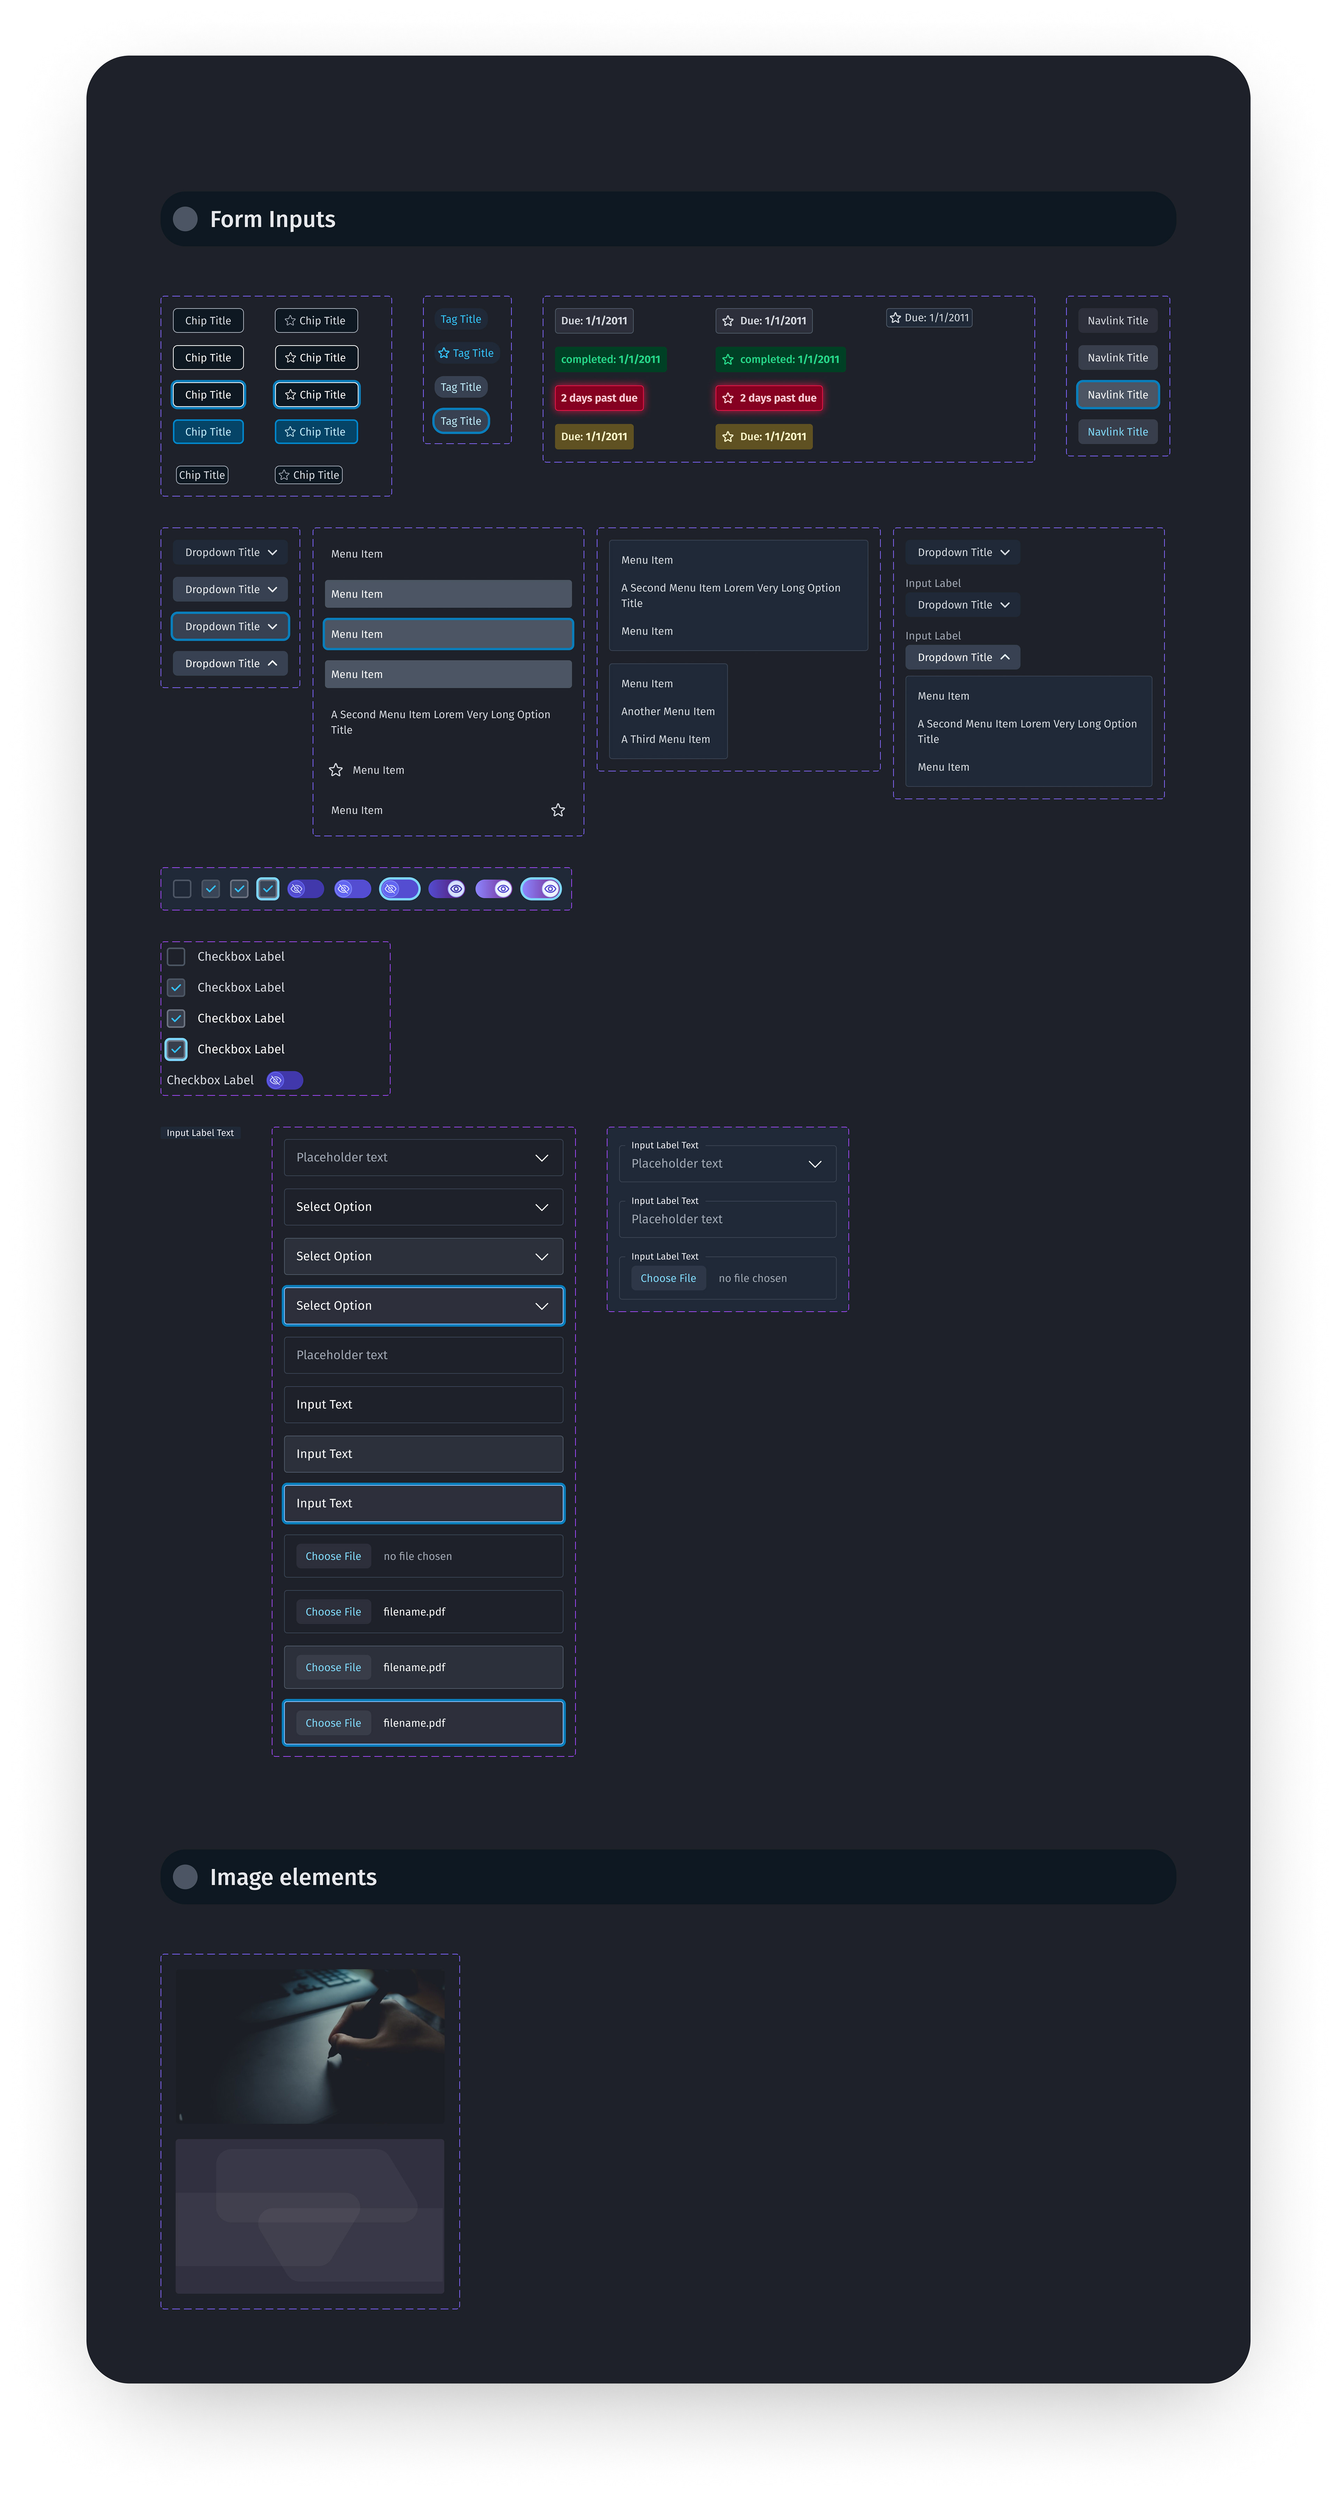Click star icon at right end of Menu Item row

pos(558,810)
